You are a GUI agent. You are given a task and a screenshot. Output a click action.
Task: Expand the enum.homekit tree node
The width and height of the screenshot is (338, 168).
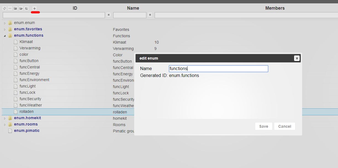click(5, 118)
